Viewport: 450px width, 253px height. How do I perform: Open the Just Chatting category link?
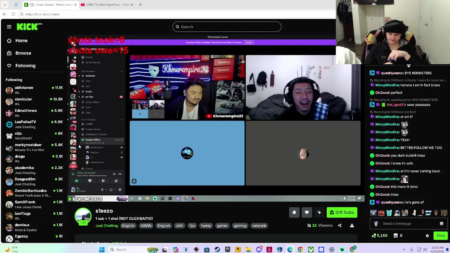(107, 226)
